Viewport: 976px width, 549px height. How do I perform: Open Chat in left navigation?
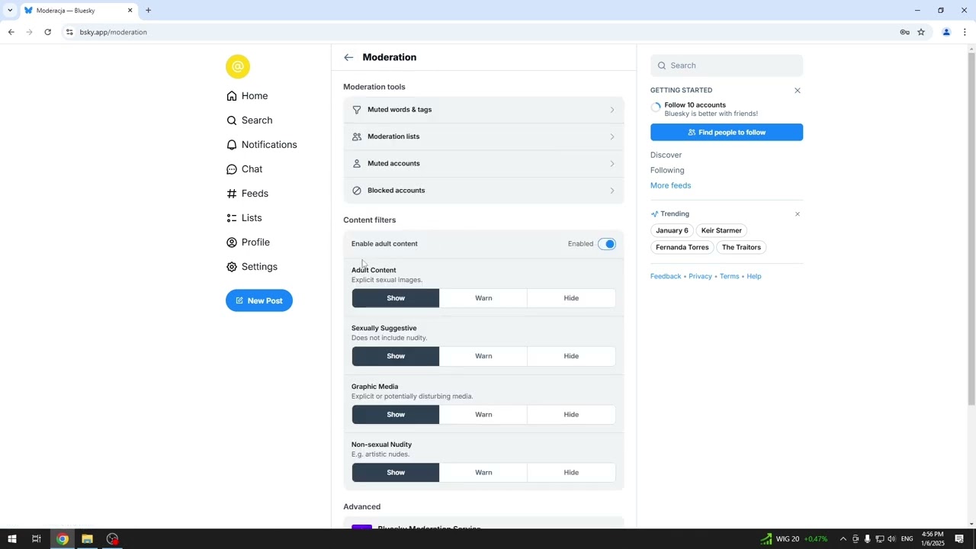244,169
